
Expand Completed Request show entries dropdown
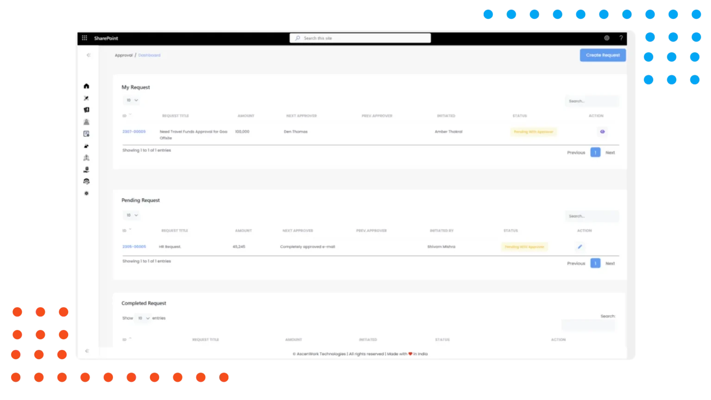coord(143,318)
